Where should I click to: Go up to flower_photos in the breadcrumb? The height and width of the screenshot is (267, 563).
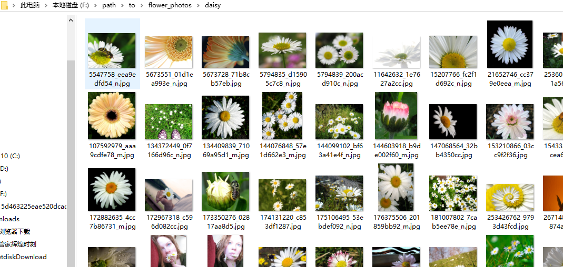click(170, 5)
